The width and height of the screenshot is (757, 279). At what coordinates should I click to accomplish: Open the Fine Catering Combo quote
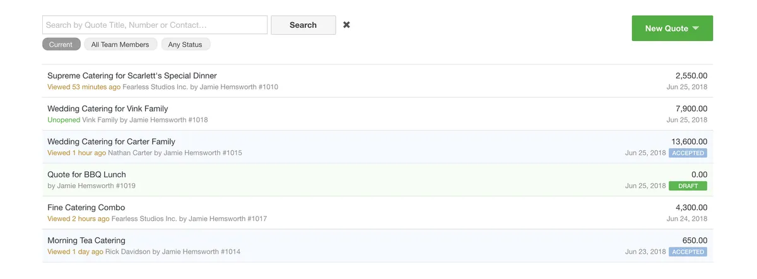tap(86, 207)
